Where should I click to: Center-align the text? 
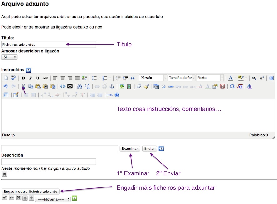click(x=63, y=78)
